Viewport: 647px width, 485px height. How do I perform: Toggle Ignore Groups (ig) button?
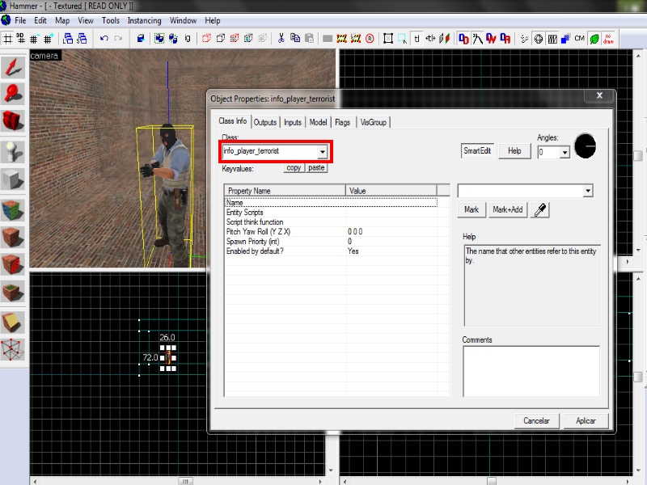click(x=188, y=39)
